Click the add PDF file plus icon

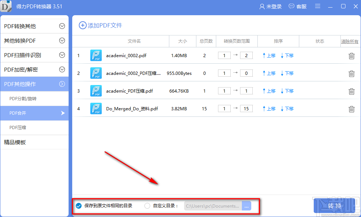[x=83, y=25]
